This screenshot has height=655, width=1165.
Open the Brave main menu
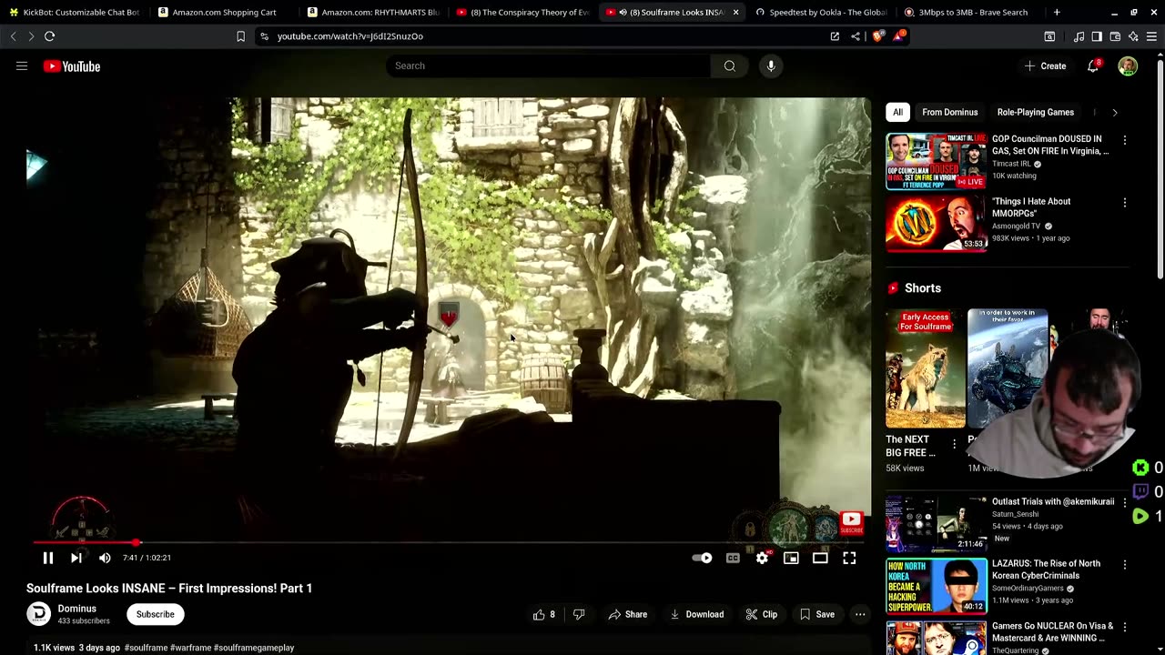[1152, 36]
